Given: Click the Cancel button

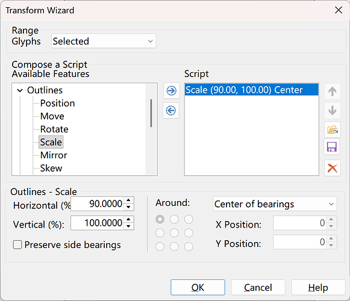Looking at the screenshot, I should pyautogui.click(x=258, y=287).
